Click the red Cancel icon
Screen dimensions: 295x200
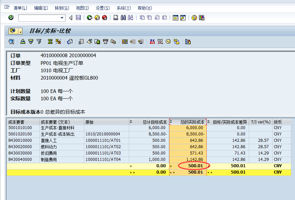(105, 18)
